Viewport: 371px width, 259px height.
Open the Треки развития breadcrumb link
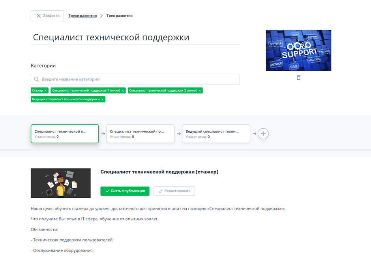pyautogui.click(x=82, y=16)
